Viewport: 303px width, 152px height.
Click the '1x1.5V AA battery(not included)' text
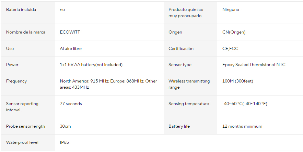point(91,65)
